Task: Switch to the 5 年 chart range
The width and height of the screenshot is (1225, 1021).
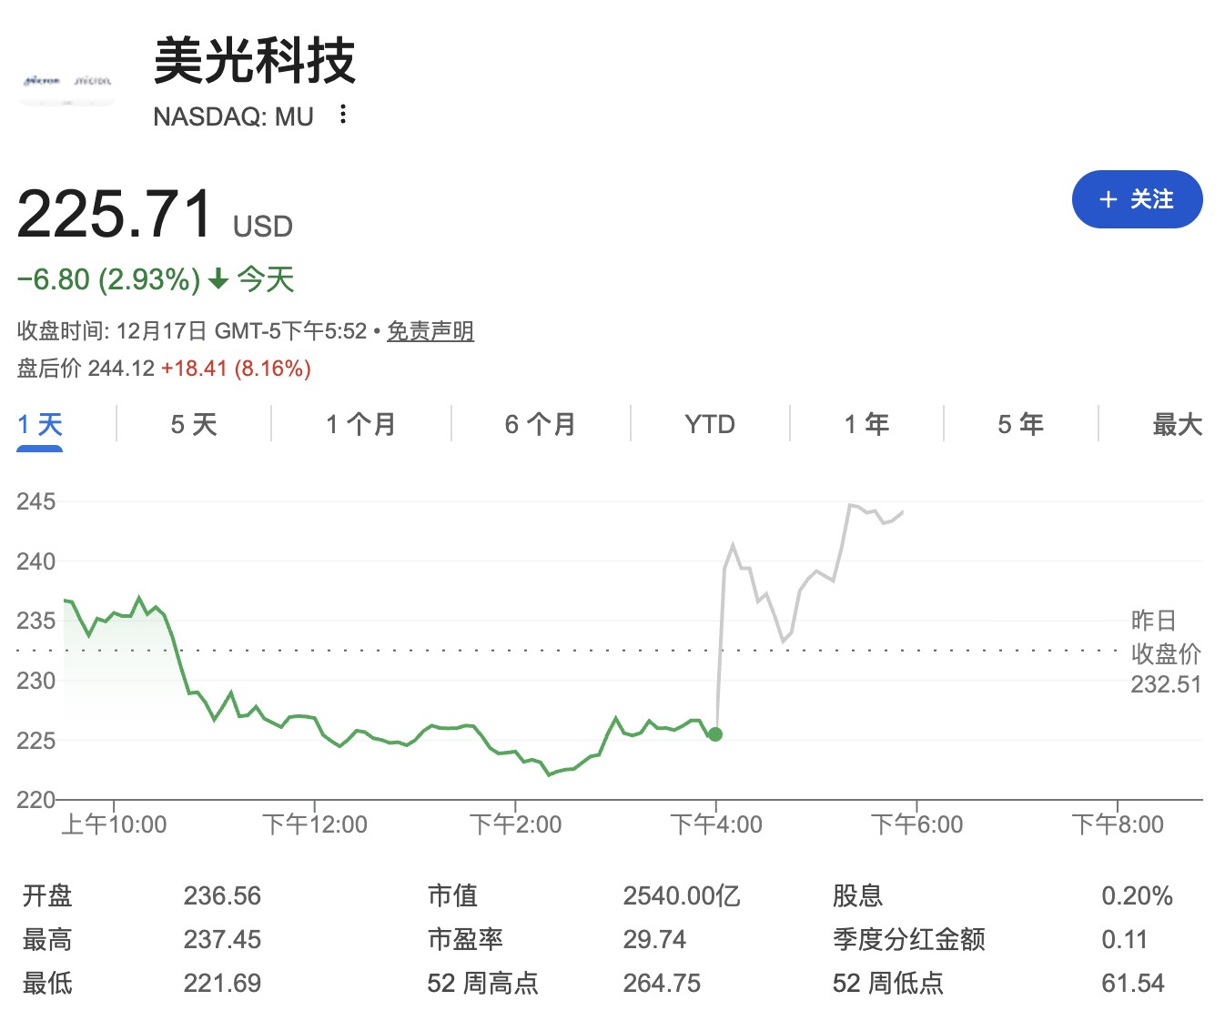Action: tap(1020, 424)
